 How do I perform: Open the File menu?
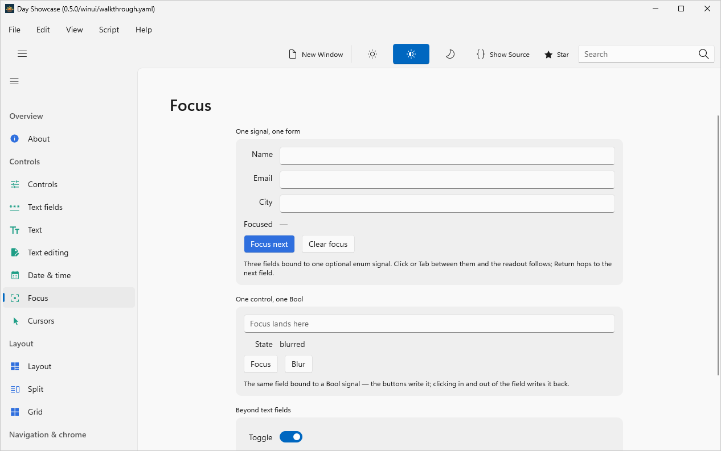tap(14, 30)
